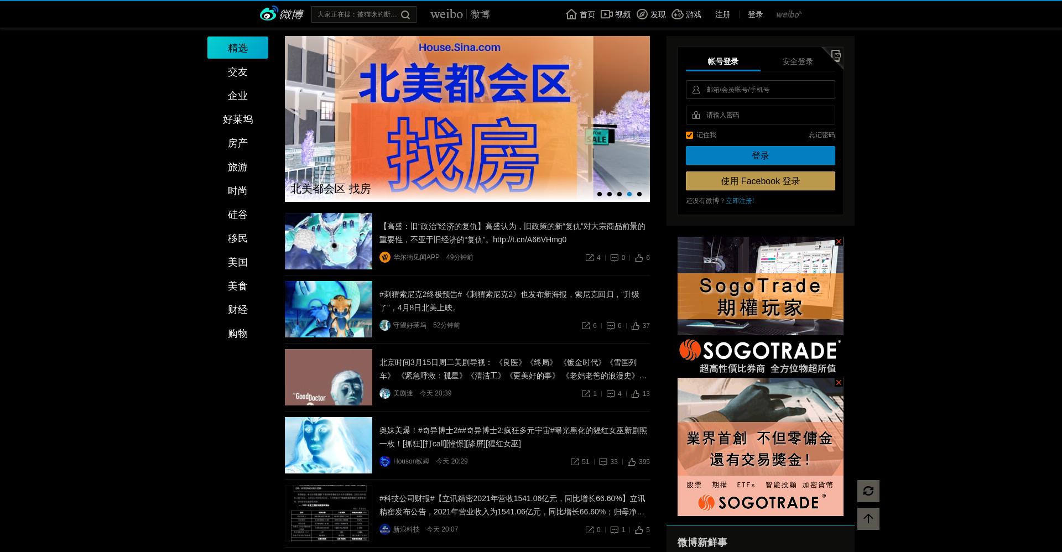The image size is (1062, 552).
Task: Select 硅谷 category in sidebar
Action: [x=238, y=215]
